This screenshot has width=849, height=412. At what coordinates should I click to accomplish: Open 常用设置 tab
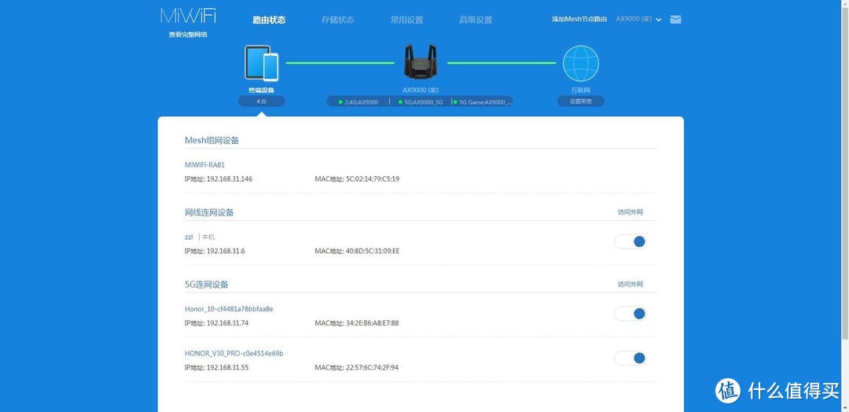click(406, 20)
